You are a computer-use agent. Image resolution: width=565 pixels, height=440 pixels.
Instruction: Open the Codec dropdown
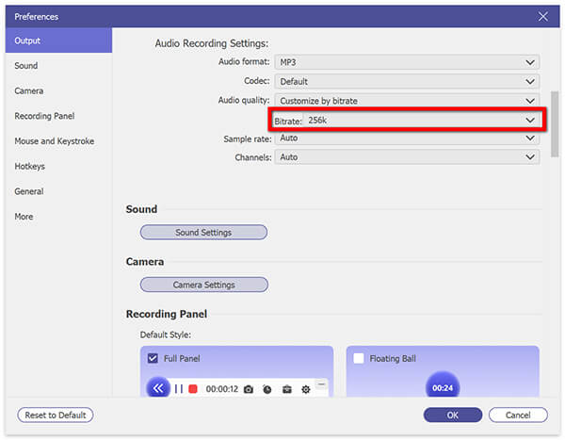(x=407, y=82)
